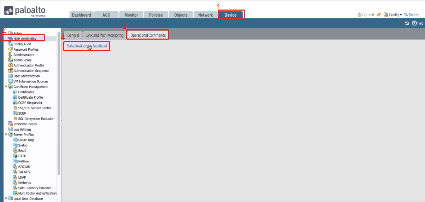Click the Administrators user icon
The height and width of the screenshot is (202, 425).
pos(10,55)
